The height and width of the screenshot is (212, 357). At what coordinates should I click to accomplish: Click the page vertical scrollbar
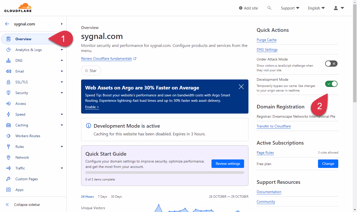355,54
